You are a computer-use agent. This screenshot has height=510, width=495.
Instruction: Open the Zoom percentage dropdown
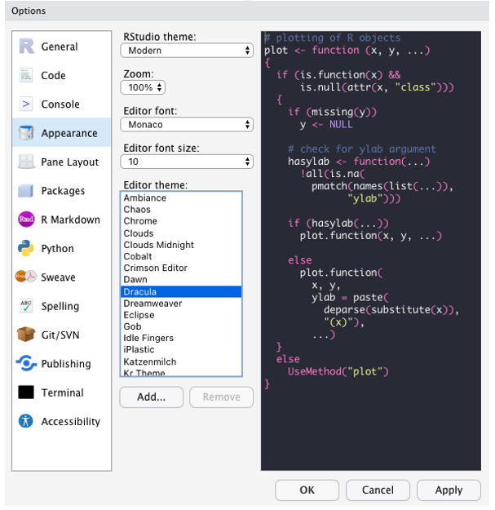[x=143, y=87]
